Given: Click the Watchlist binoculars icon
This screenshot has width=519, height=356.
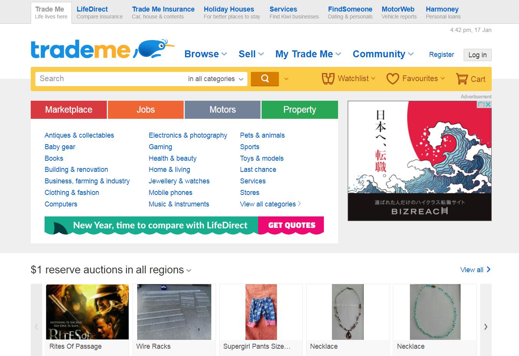Looking at the screenshot, I should pos(328,79).
